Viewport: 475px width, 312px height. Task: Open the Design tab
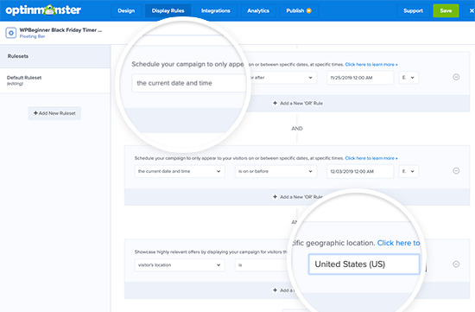click(126, 10)
